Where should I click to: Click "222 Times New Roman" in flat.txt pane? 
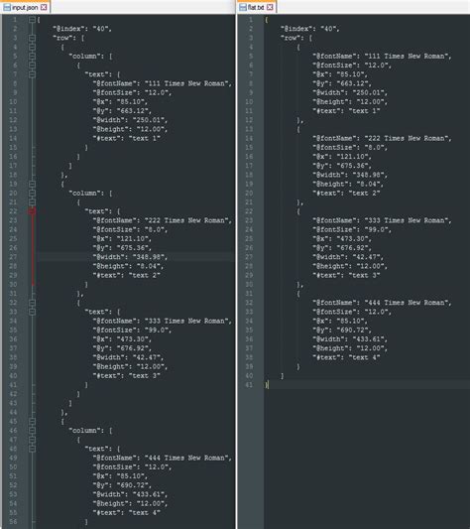pos(407,138)
